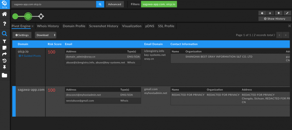This screenshot has height=130, width=292.
Task: Open the Folder icon in sidebar
Action: [x=5, y=75]
